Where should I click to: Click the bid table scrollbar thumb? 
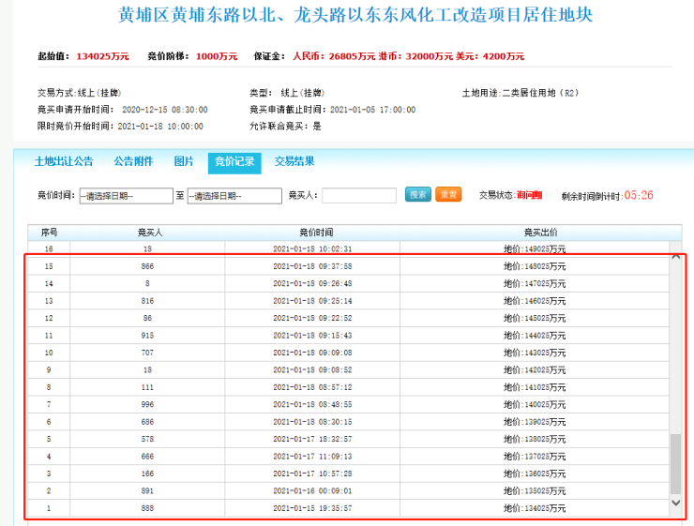[675, 464]
